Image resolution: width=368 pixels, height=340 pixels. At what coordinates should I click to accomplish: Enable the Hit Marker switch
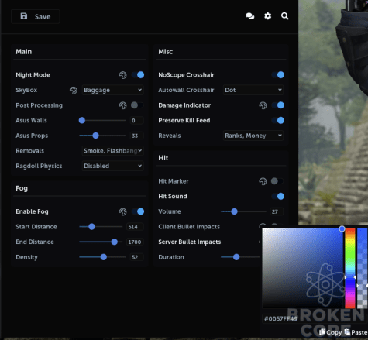pyautogui.click(x=277, y=181)
